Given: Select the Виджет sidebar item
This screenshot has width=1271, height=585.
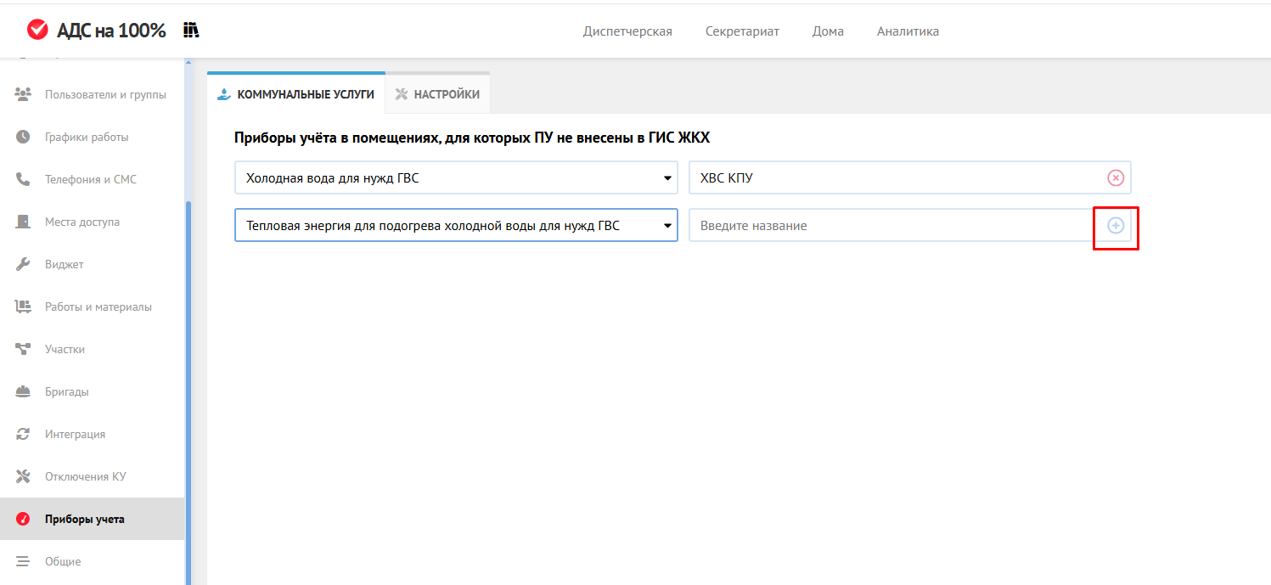Looking at the screenshot, I should (64, 264).
